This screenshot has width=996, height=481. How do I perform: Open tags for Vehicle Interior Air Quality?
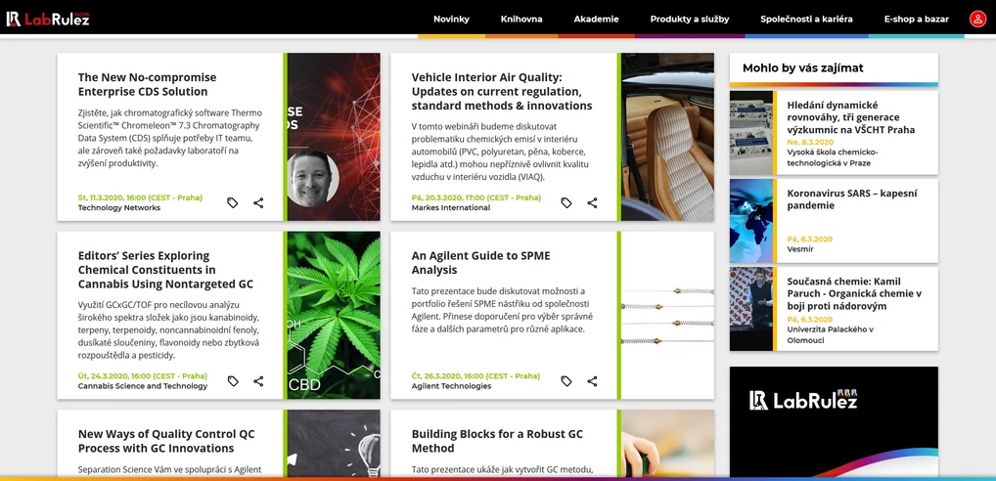pyautogui.click(x=566, y=203)
